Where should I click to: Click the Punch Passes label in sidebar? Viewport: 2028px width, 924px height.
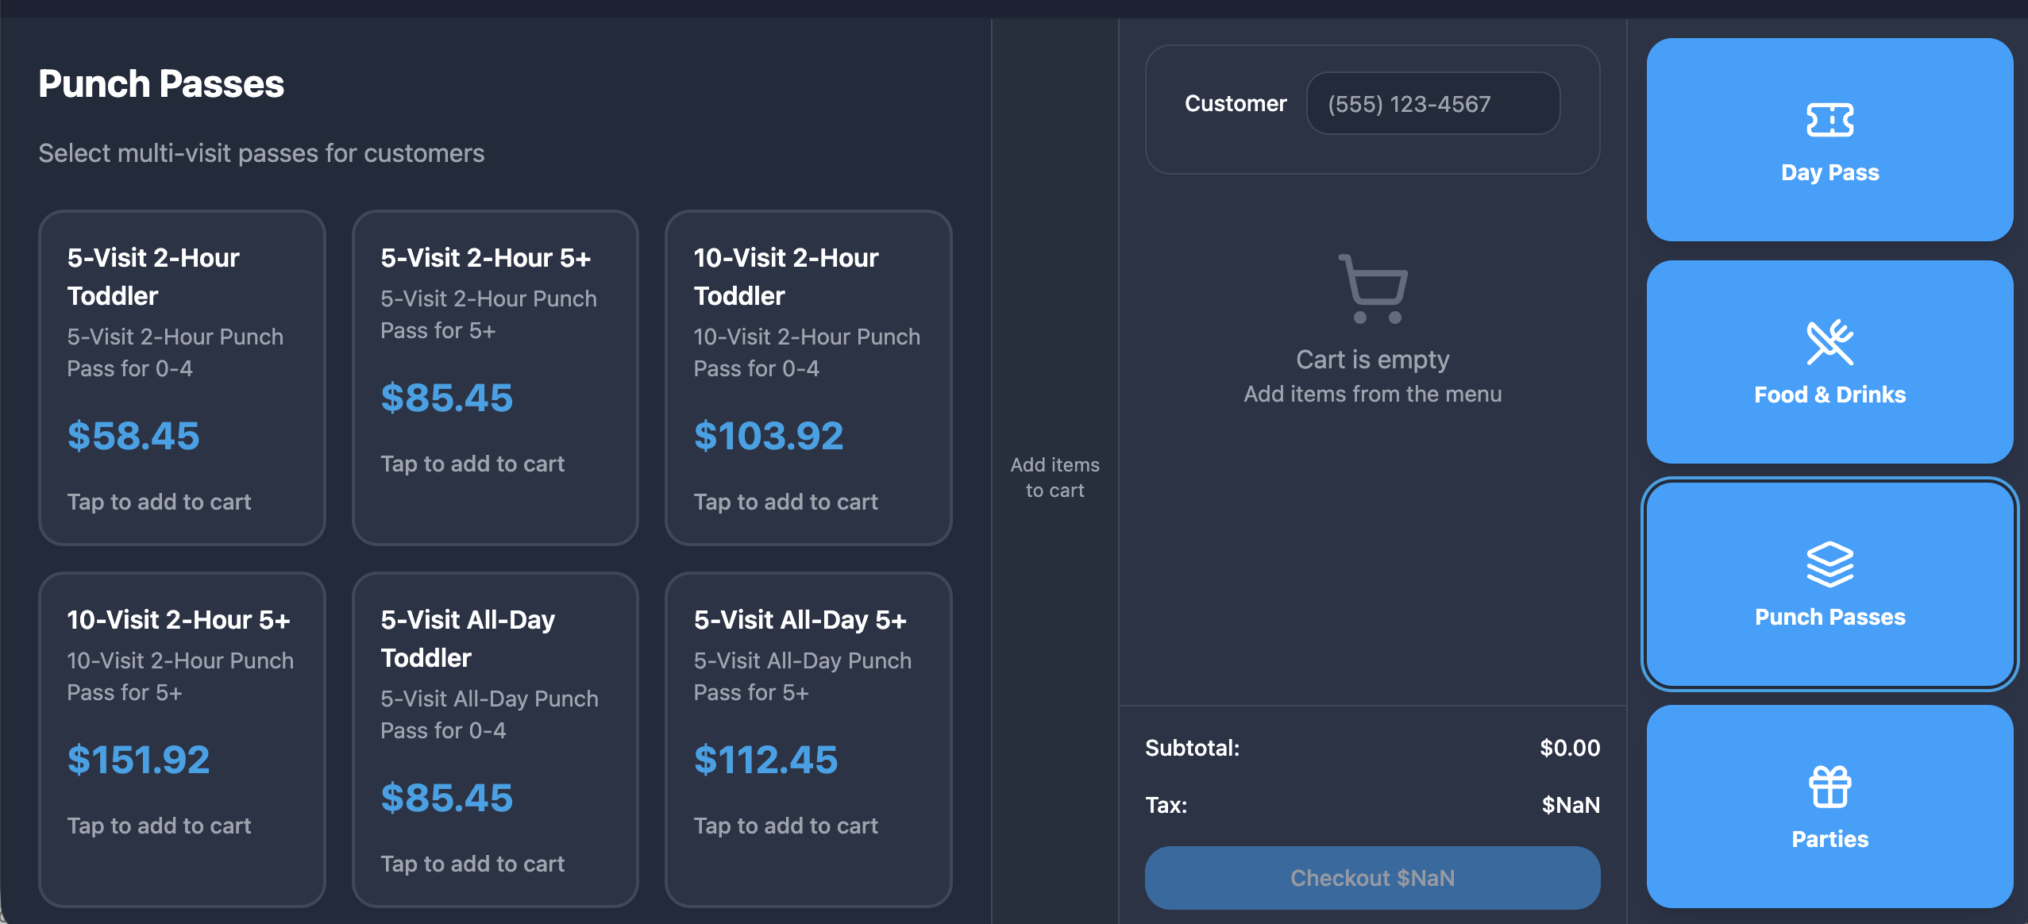pos(1829,617)
